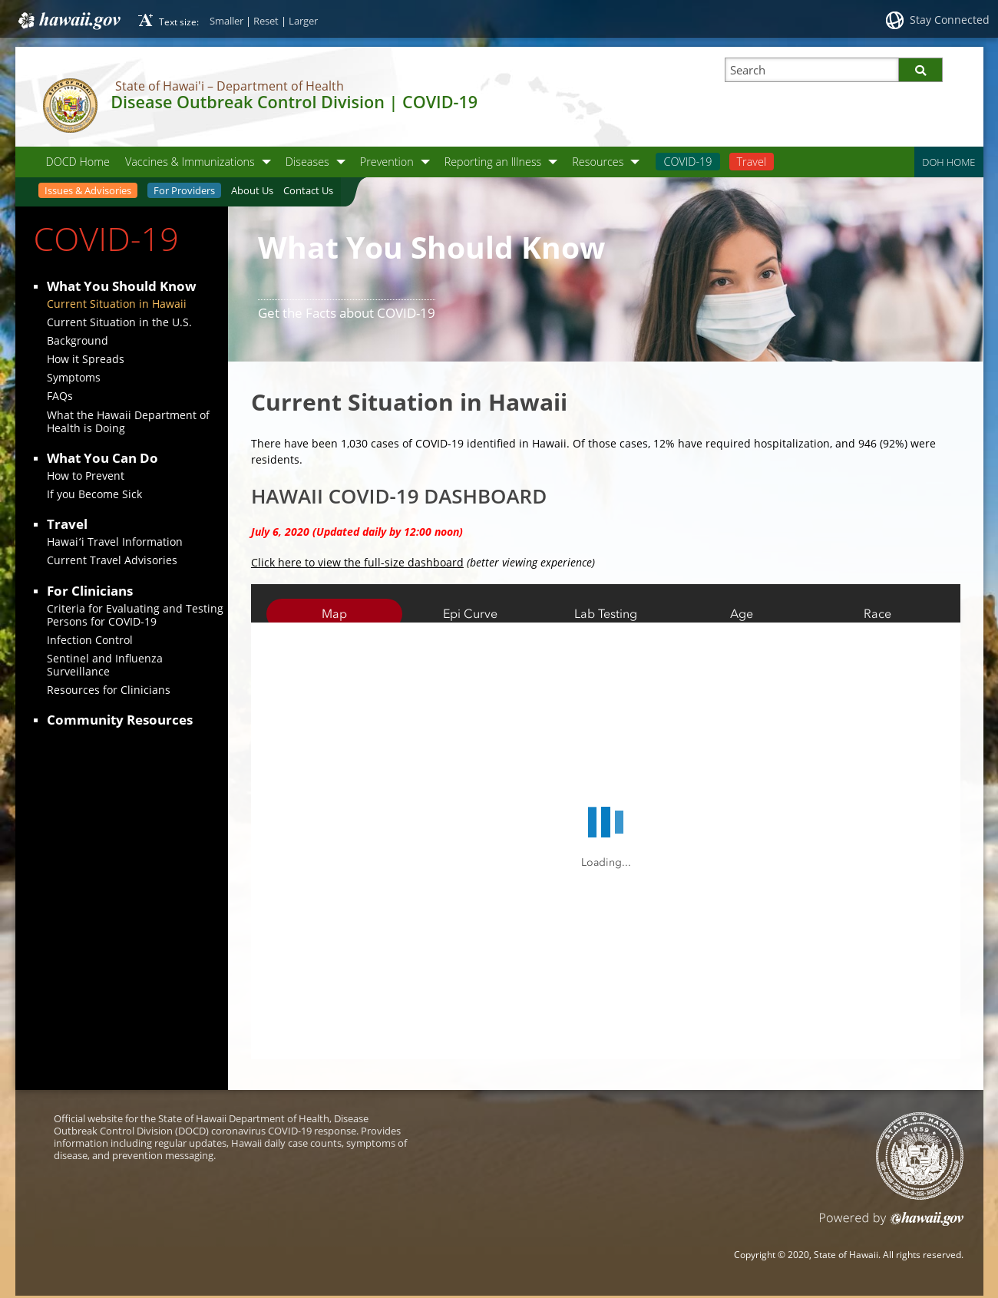Screen dimensions: 998x1298
Task: Click the text size letter icon
Action: click(x=146, y=20)
